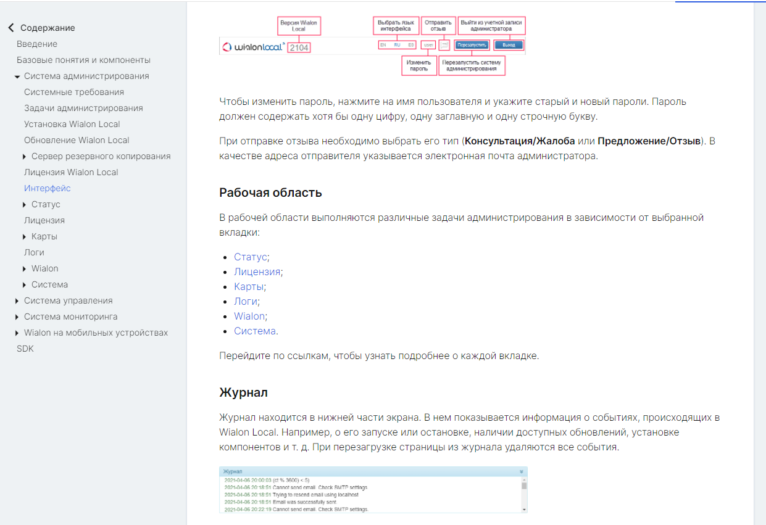Expand Сервер резервного копирования tree item
Screen dimensions: 766x525
(25, 157)
